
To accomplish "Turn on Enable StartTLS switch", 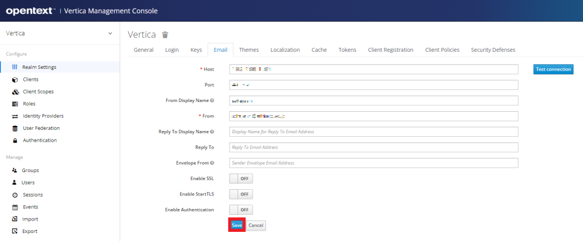I will [240, 194].
